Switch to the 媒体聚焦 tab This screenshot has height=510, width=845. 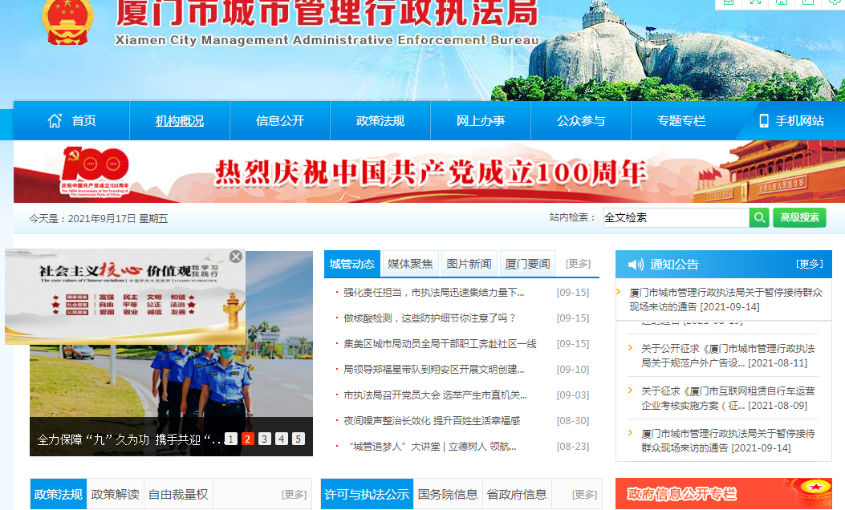point(410,264)
